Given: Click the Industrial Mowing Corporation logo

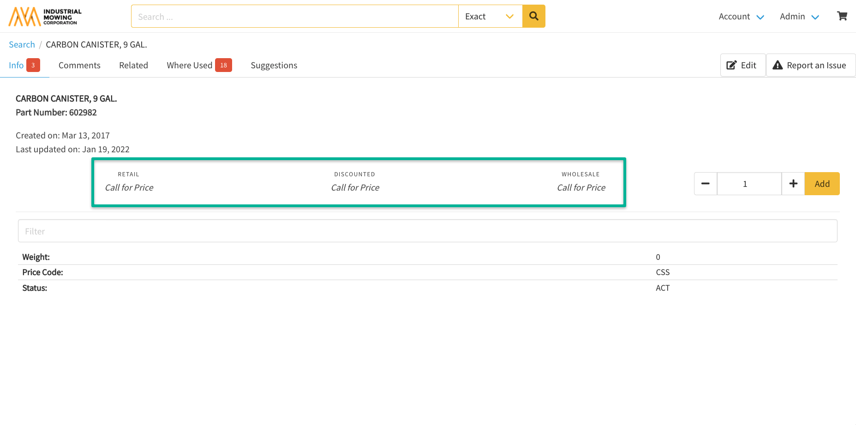Looking at the screenshot, I should (x=45, y=17).
